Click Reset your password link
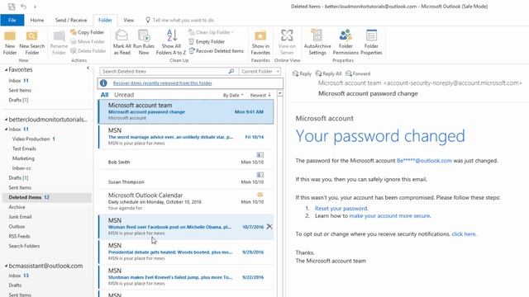The width and height of the screenshot is (529, 297). coord(341,209)
